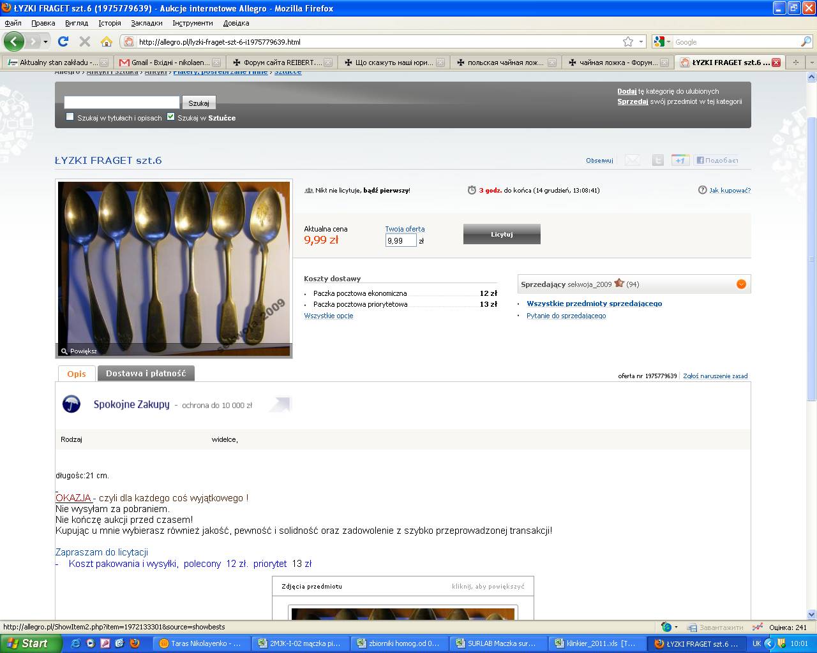Click the arrow icon beside Spokojne Zakupy
The width and height of the screenshot is (817, 653).
click(x=280, y=404)
